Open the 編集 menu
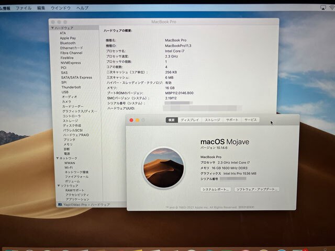The width and height of the screenshot is (335, 251). coord(41,8)
